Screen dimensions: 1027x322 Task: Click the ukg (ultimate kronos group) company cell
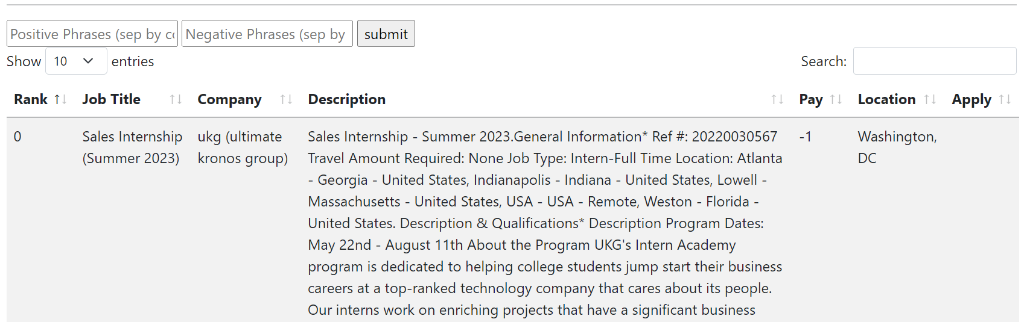pyautogui.click(x=243, y=147)
